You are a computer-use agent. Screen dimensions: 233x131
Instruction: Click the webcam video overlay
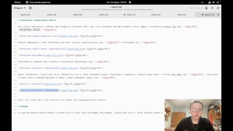tap(193, 115)
